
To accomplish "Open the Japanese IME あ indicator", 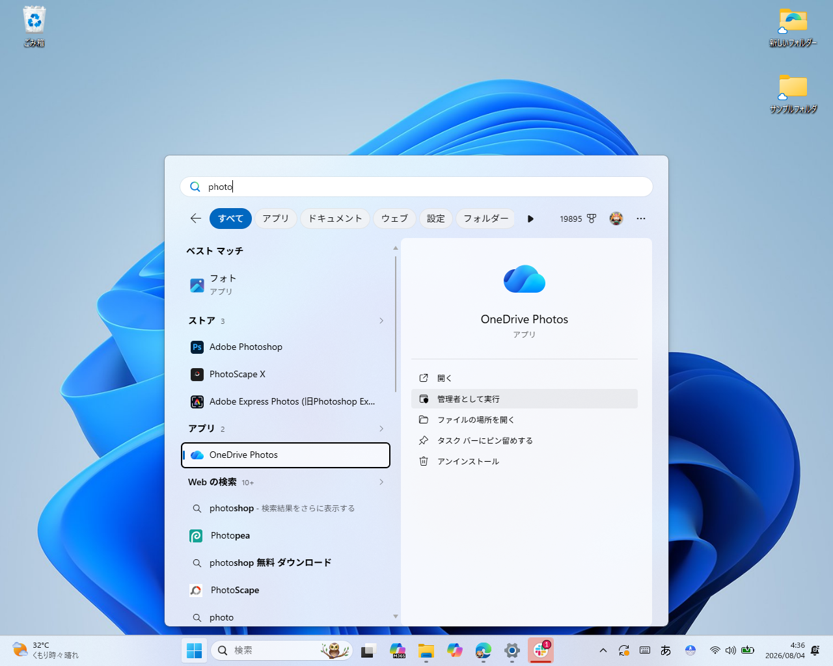I will 666,650.
